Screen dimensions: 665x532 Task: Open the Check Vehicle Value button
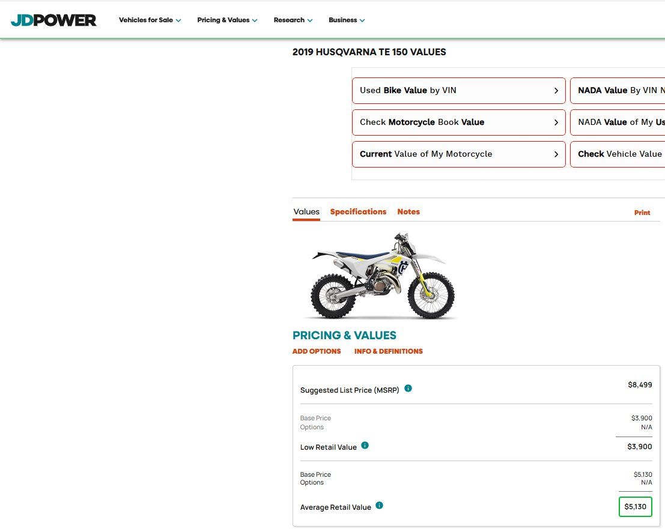tap(618, 154)
